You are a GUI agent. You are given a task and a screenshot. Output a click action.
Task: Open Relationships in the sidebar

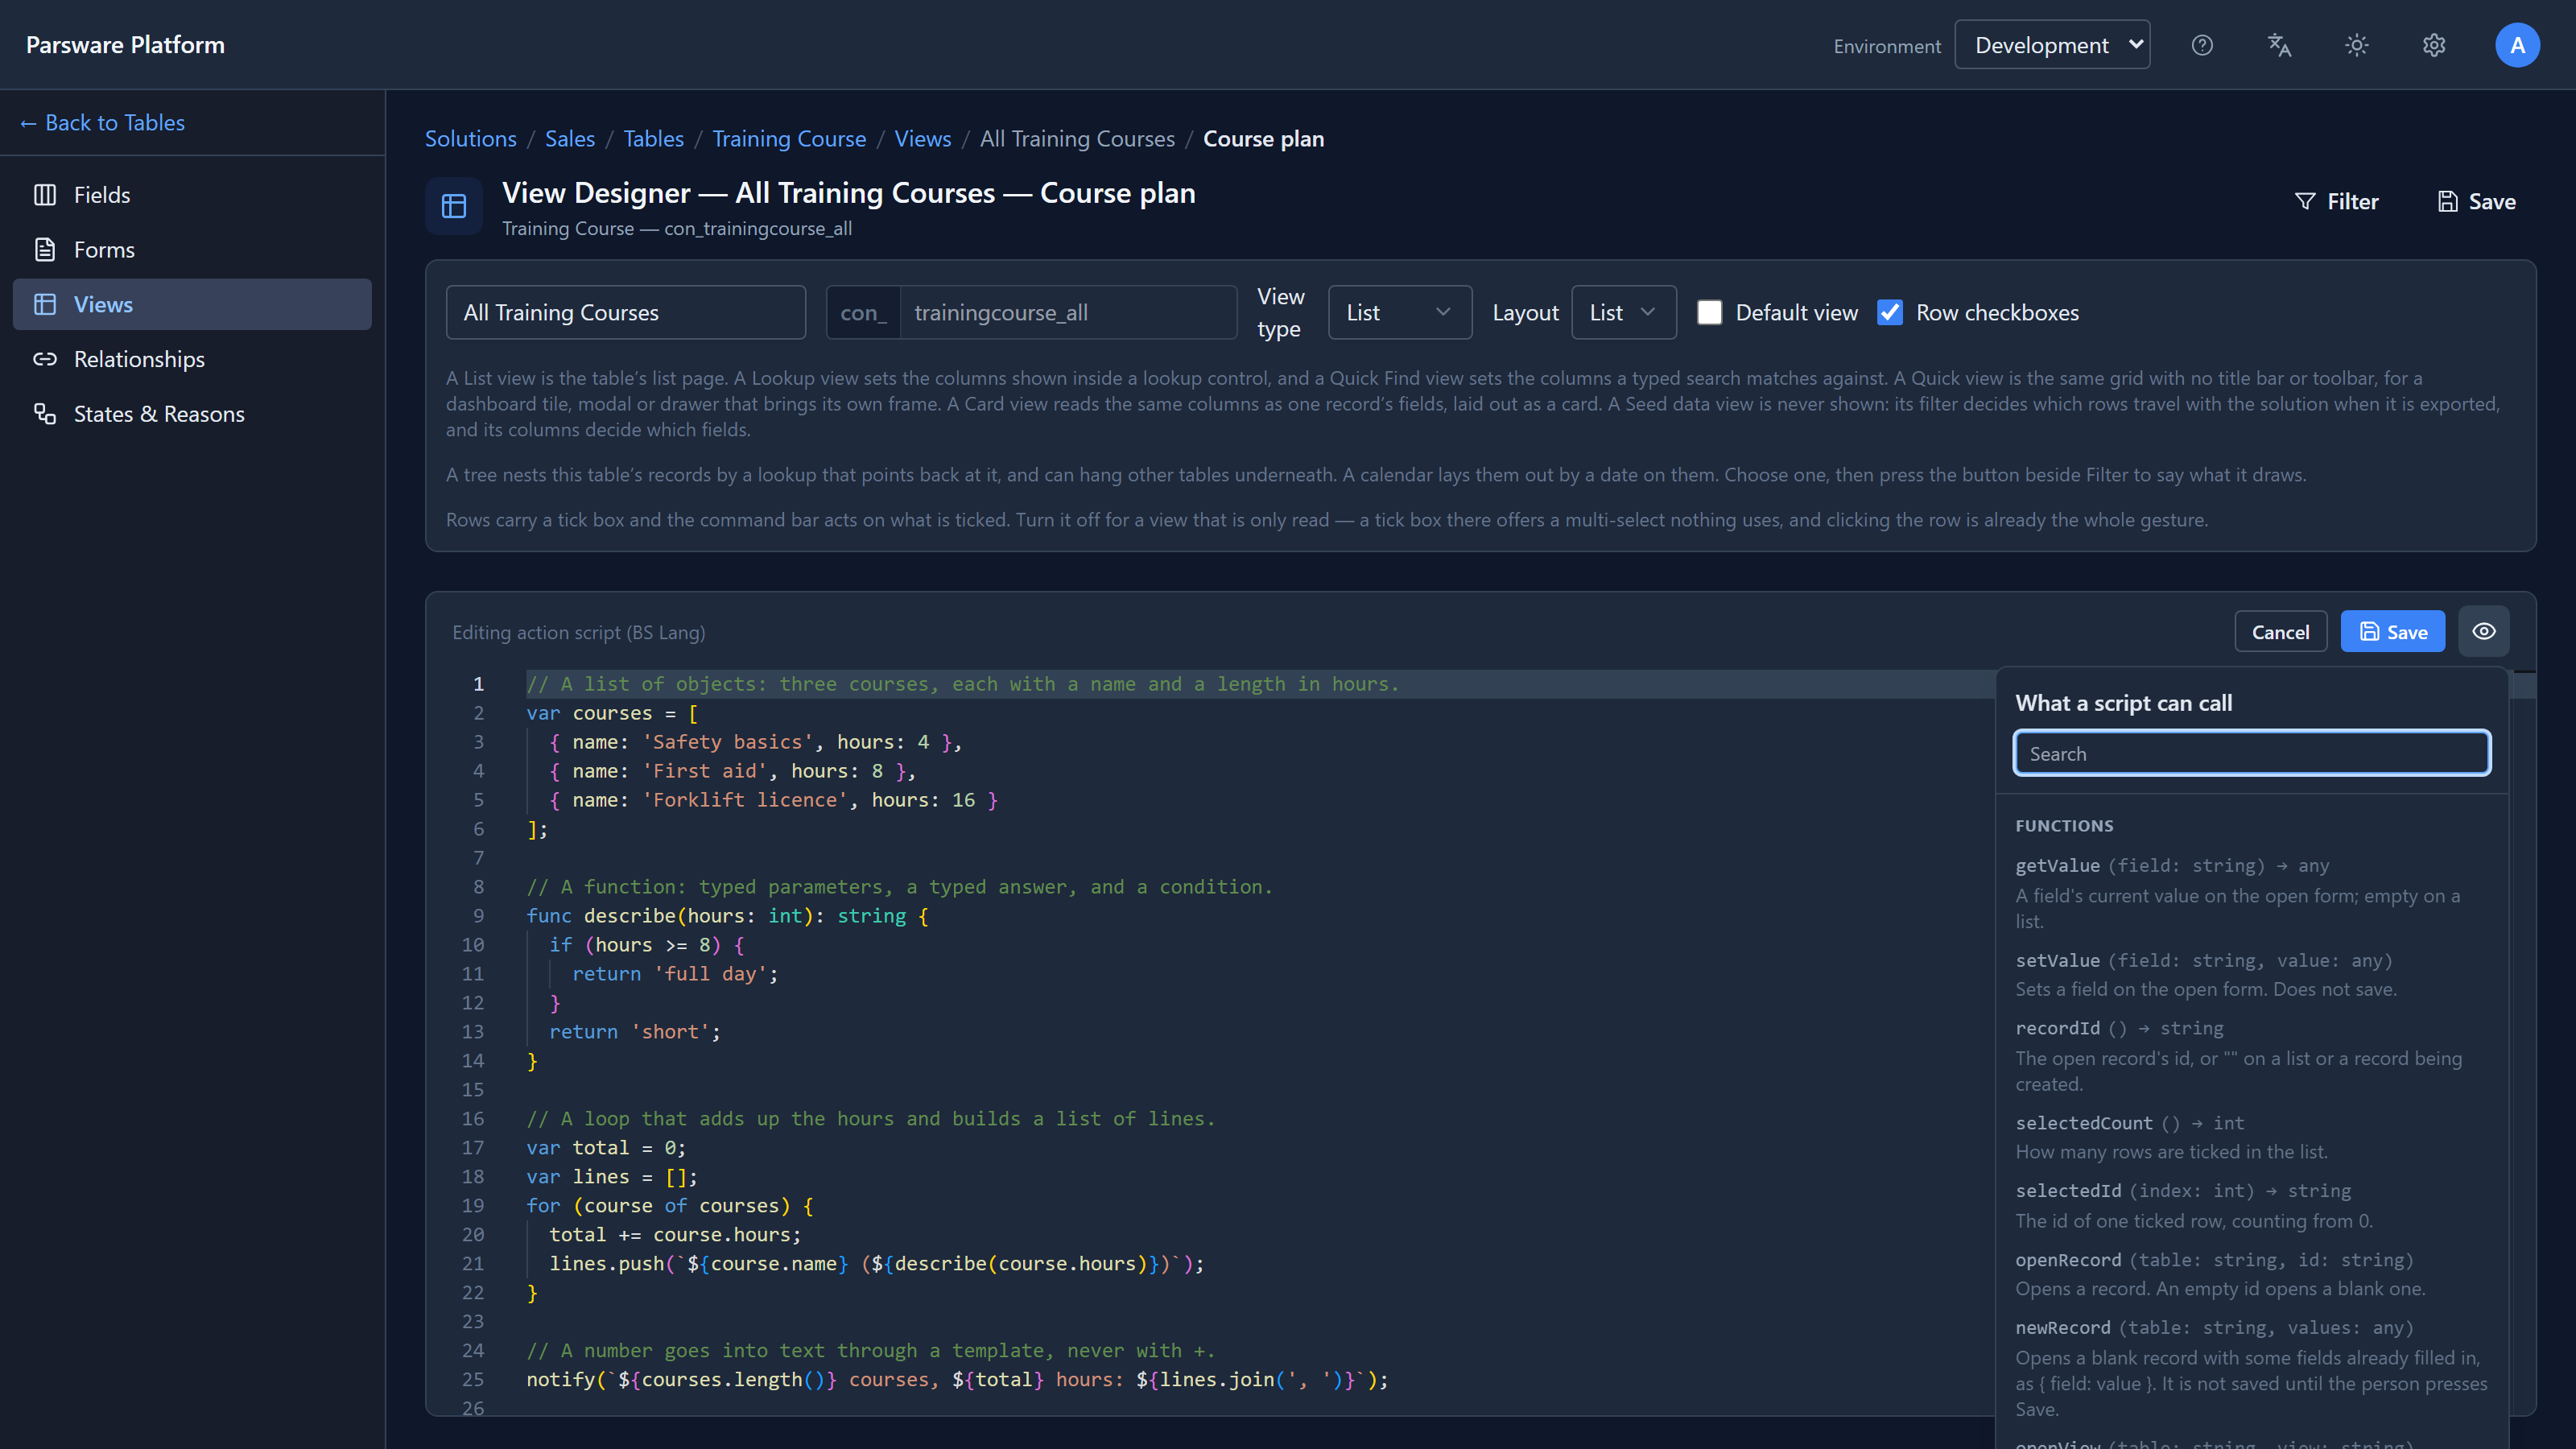point(192,359)
